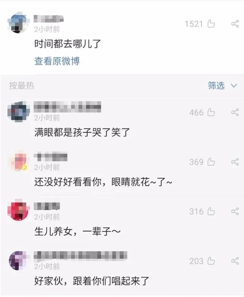
Task: Share the comment '满眼都是孩子哭了笑了'
Action: pos(235,112)
